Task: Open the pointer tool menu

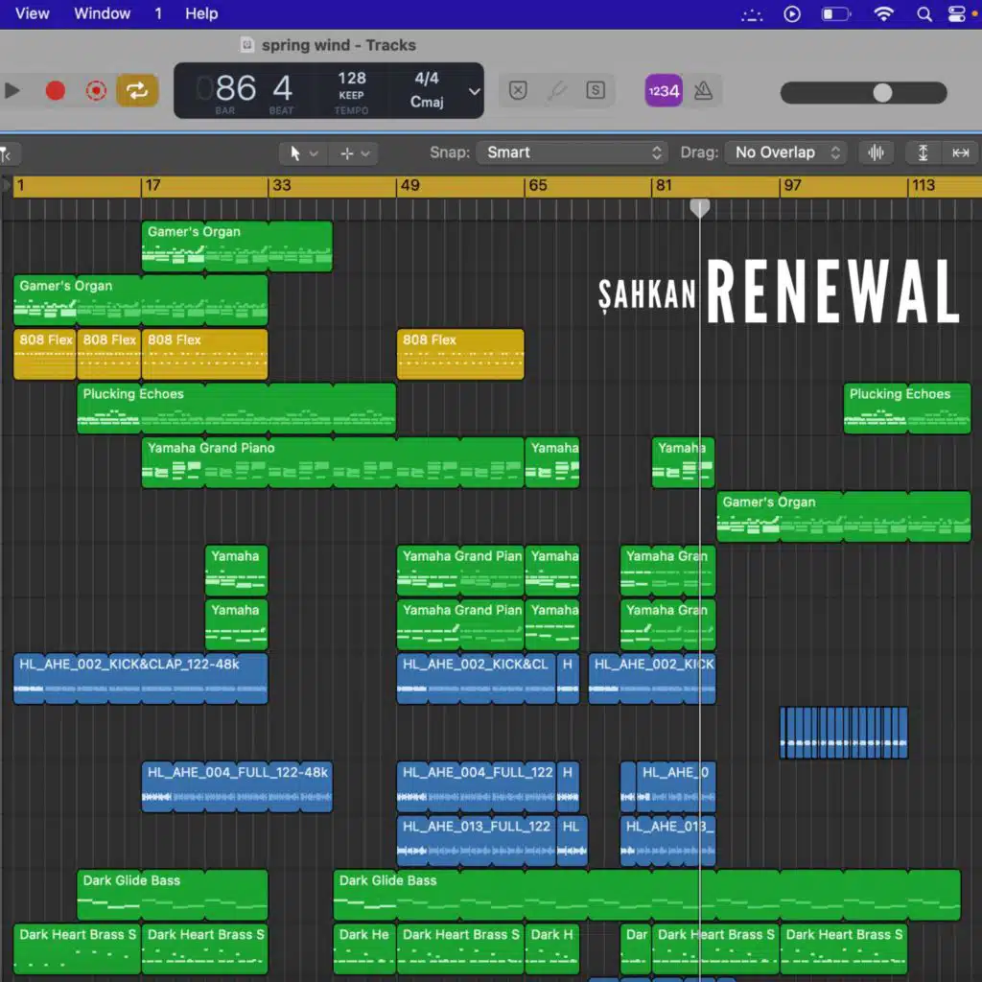Action: point(303,152)
